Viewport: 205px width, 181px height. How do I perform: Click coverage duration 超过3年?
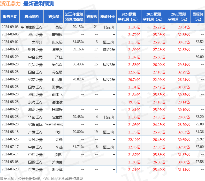109,65
